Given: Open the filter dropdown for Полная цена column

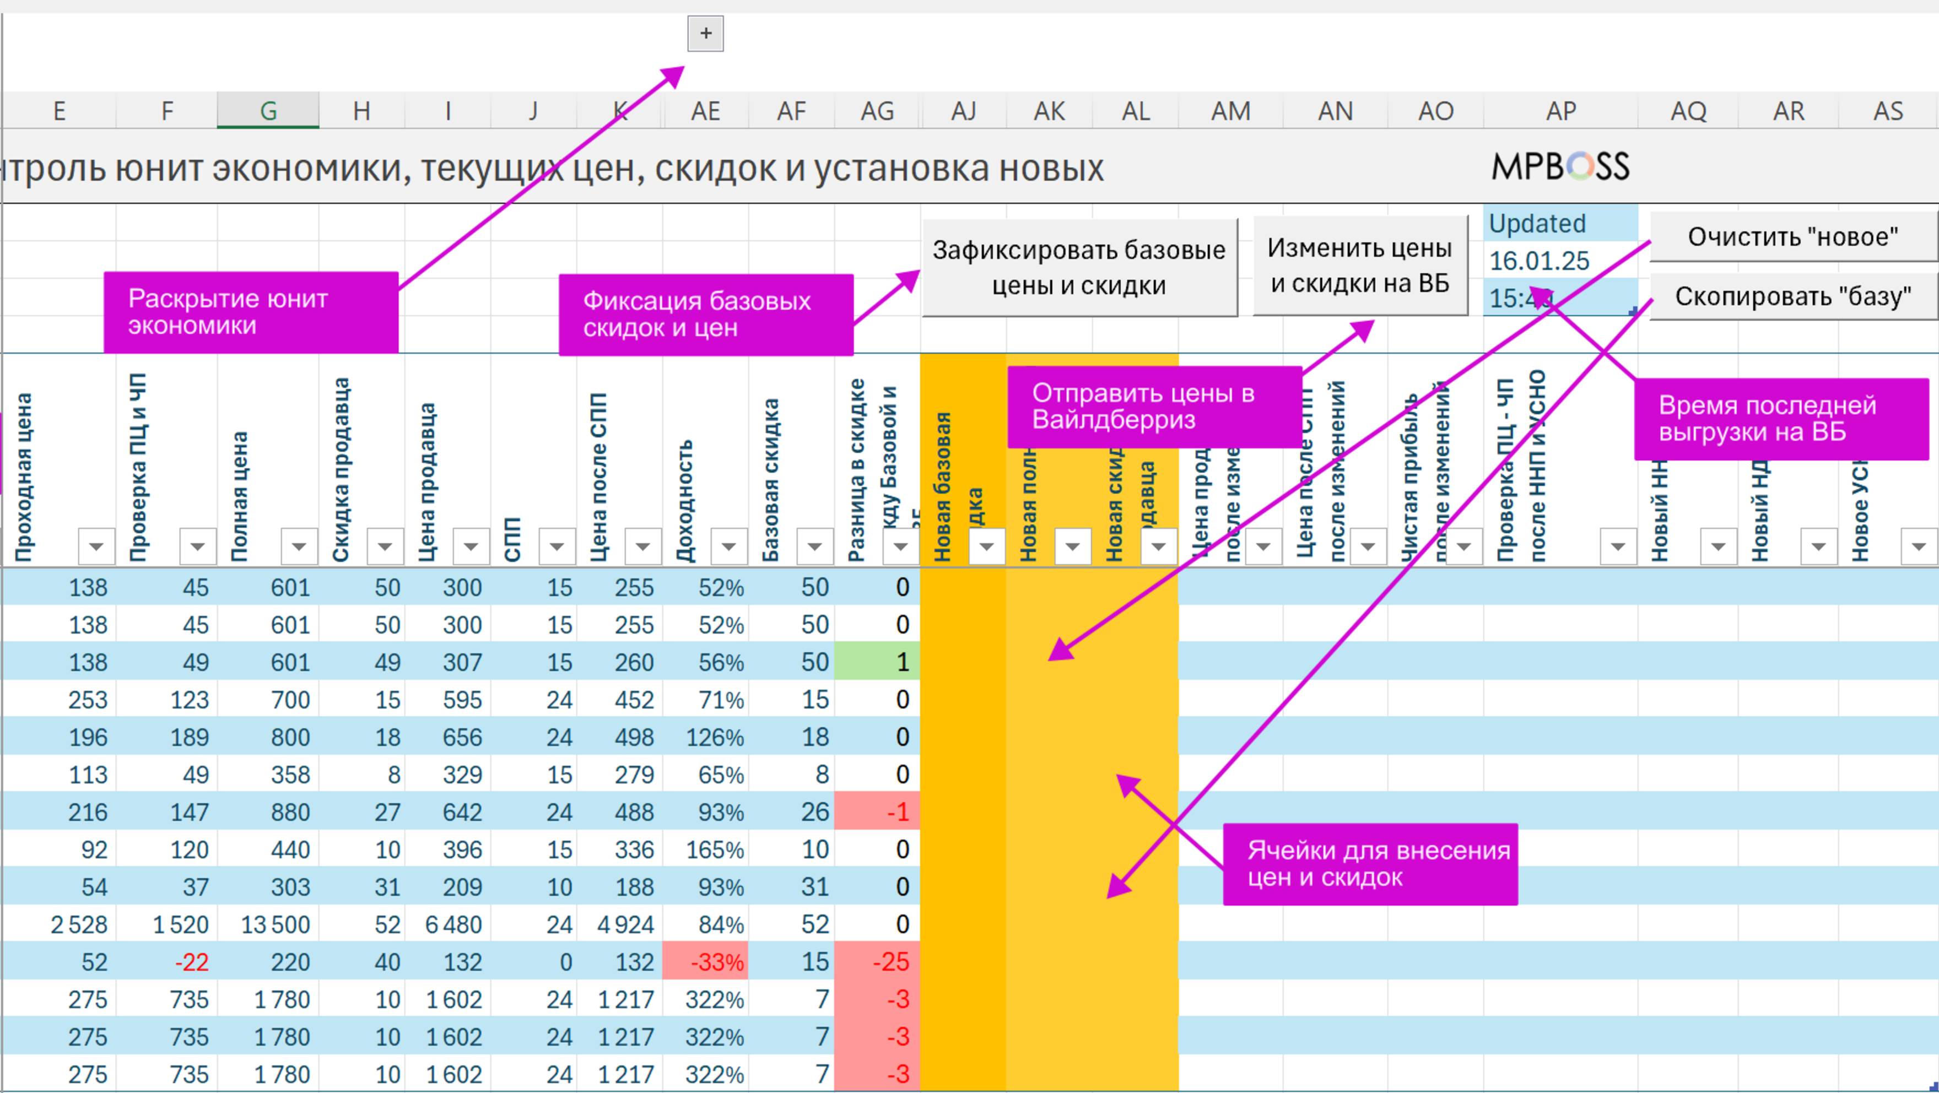Looking at the screenshot, I should coord(299,546).
